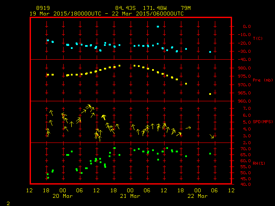275x206 pixels.
Task: Click the number 2 at bottom left
Action: 8,203
